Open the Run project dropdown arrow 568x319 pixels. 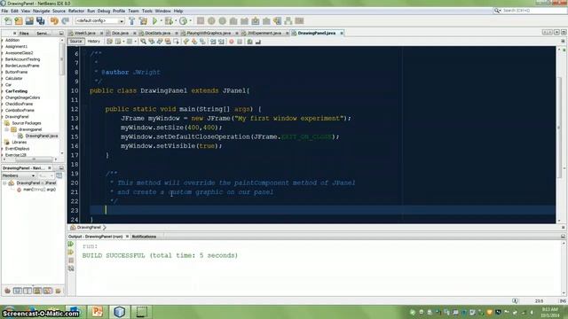161,21
